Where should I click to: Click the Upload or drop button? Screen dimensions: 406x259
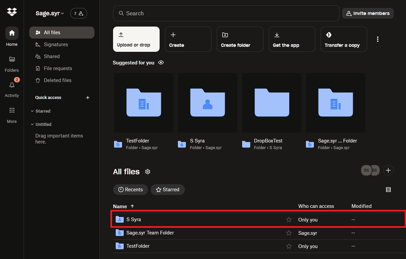tap(136, 39)
